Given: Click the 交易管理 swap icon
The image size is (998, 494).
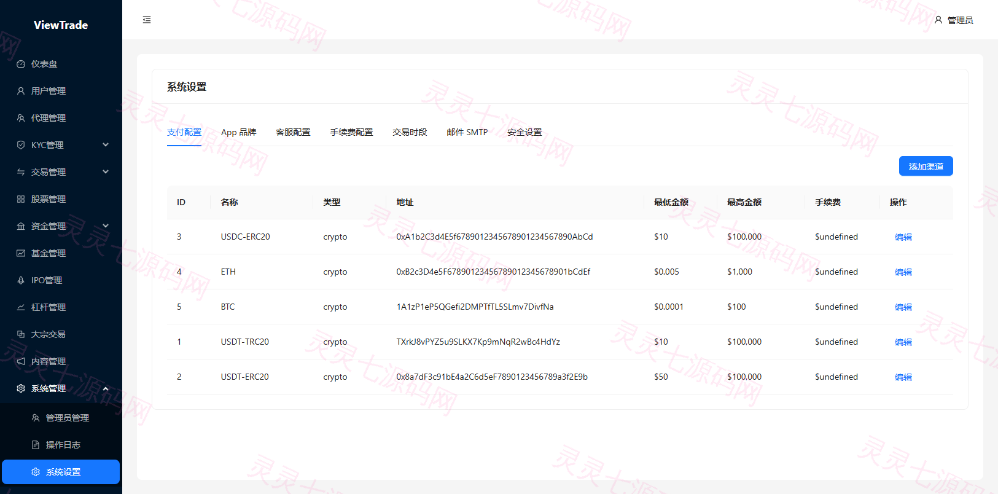Looking at the screenshot, I should click(x=21, y=172).
